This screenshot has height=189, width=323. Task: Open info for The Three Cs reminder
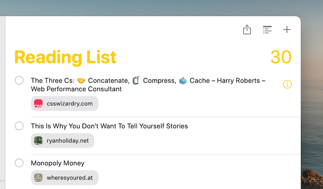click(x=287, y=85)
